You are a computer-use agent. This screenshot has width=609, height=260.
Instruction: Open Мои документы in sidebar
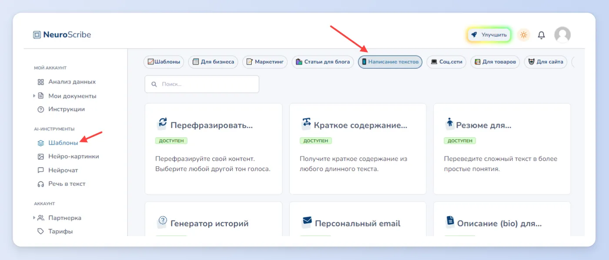click(72, 96)
